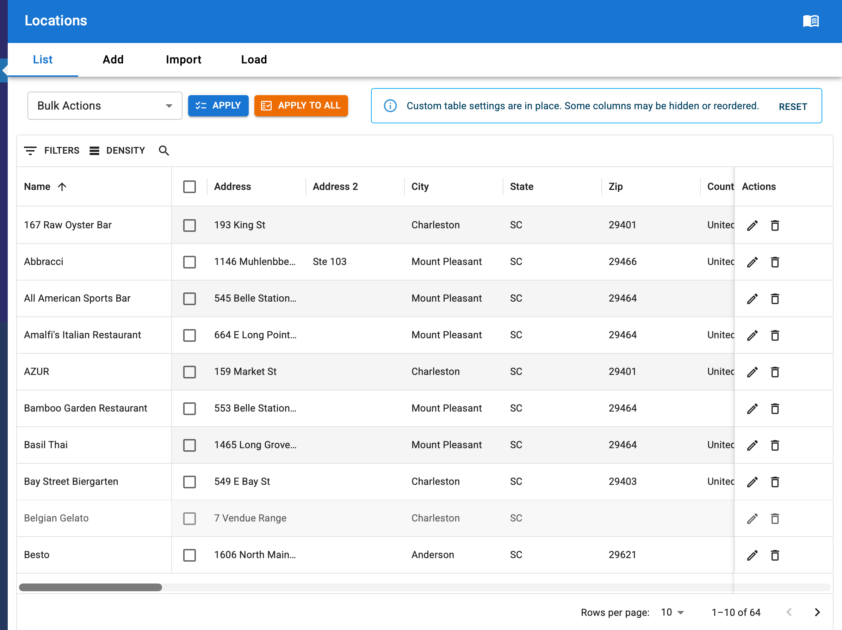Click the info icon in the settings notice
The image size is (842, 630).
[390, 106]
